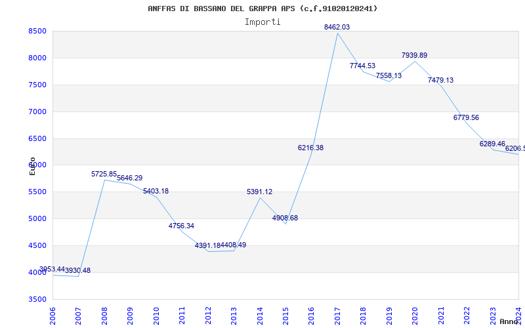Click the data label 3953.44
Image resolution: width=525 pixels, height=328 pixels.
(x=52, y=270)
